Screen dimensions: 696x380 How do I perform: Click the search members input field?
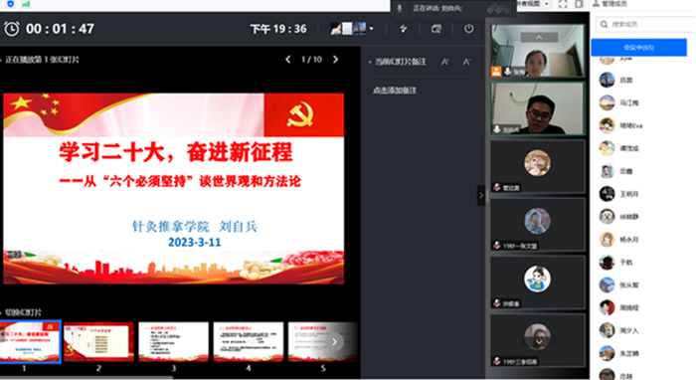(646, 25)
